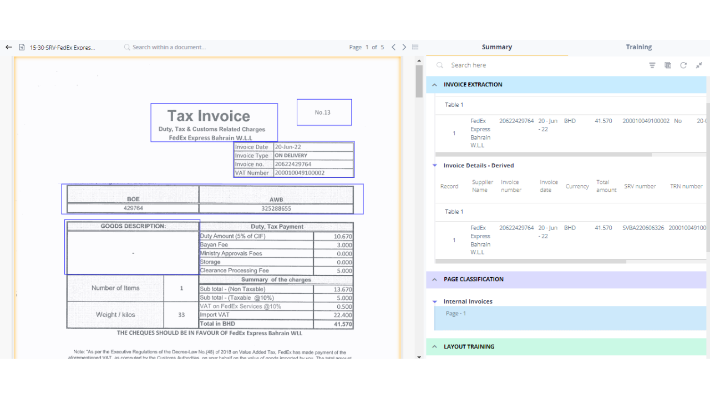Click ON DELIVERY invoice type value
The width and height of the screenshot is (710, 399).
click(291, 156)
